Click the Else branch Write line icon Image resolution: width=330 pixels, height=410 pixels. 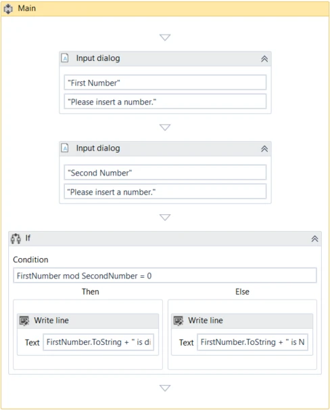(x=179, y=321)
